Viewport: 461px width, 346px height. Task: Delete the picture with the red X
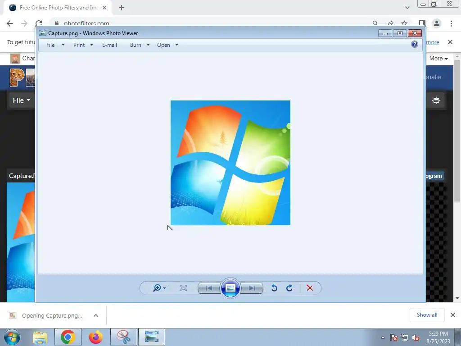310,288
